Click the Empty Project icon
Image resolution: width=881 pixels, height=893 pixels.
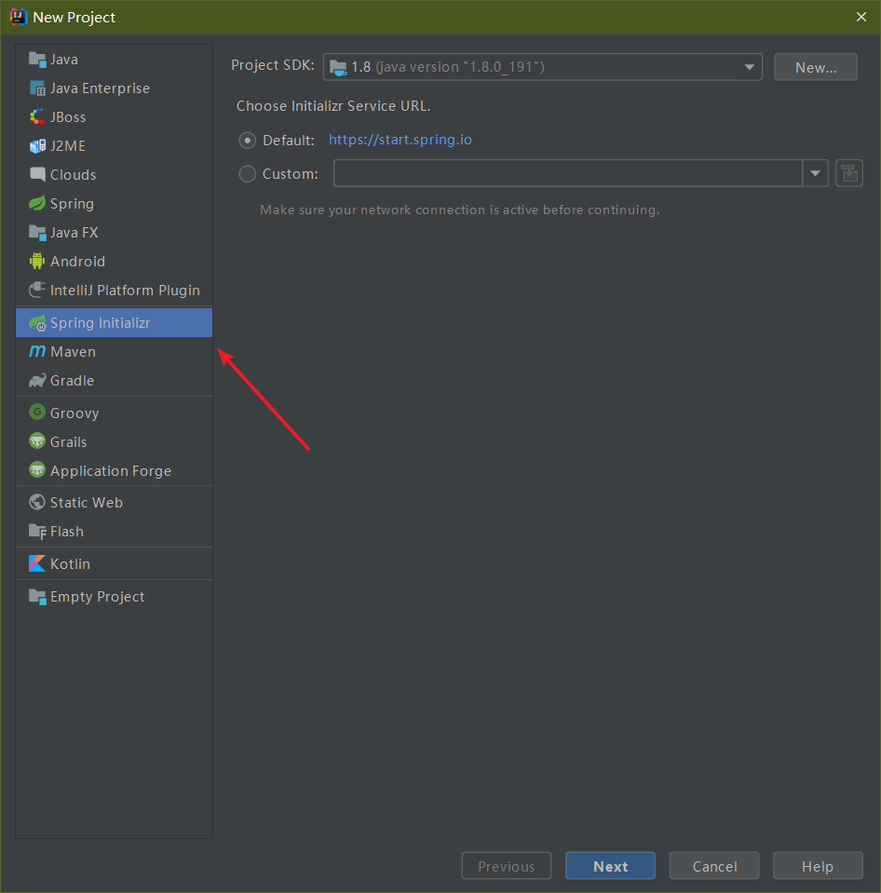pos(37,596)
